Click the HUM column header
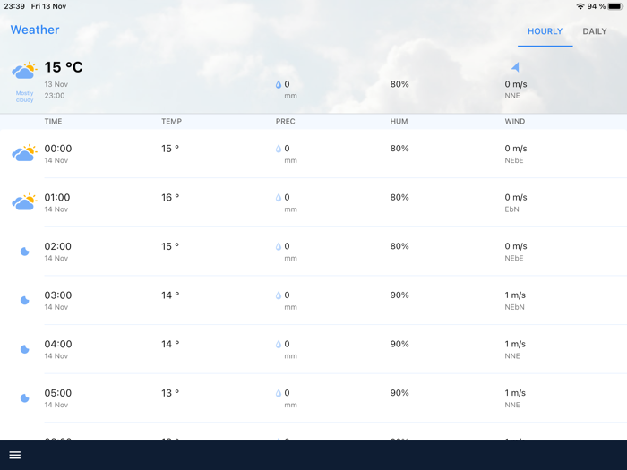The image size is (627, 470). [399, 121]
